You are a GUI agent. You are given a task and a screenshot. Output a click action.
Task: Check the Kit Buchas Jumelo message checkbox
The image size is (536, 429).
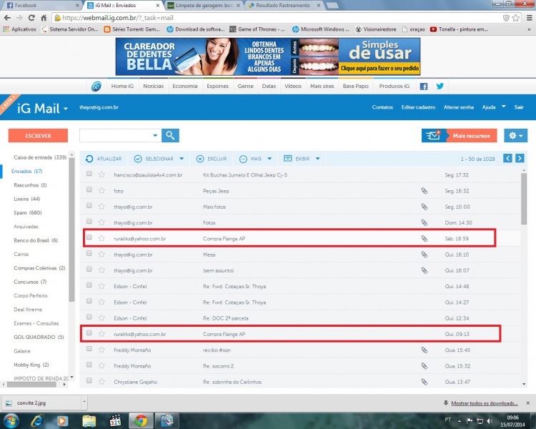point(89,174)
